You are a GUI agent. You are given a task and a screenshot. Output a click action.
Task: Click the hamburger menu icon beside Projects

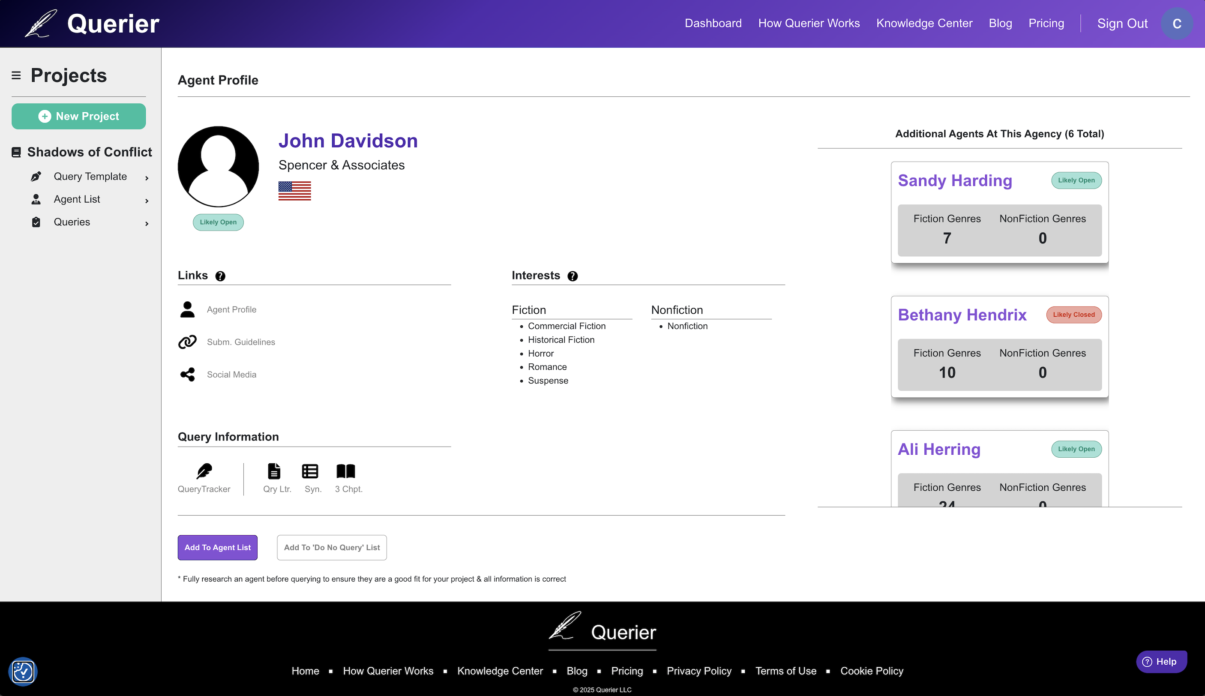(16, 75)
